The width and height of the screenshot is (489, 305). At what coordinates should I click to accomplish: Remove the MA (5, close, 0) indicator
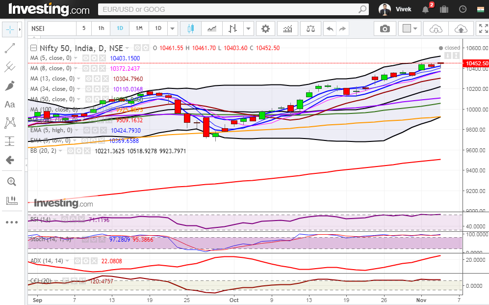[103, 58]
